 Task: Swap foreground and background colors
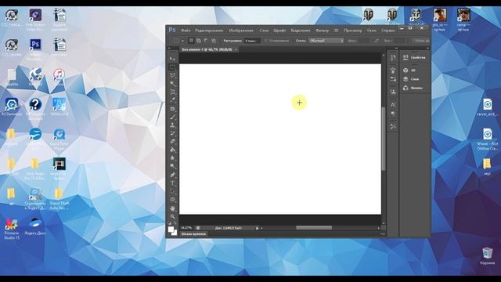tap(175, 222)
